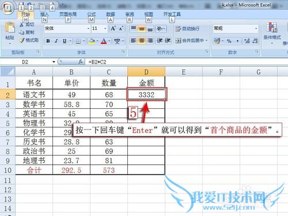Click the Paste icon
Image resolution: width=288 pixels, height=216 pixels.
(x=10, y=28)
